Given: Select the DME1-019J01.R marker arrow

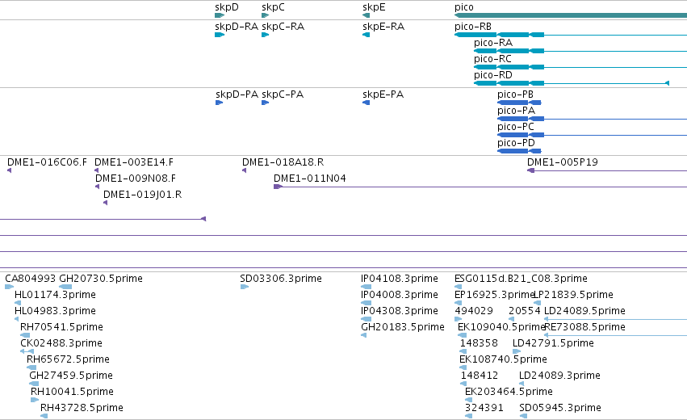Looking at the screenshot, I should click(105, 203).
